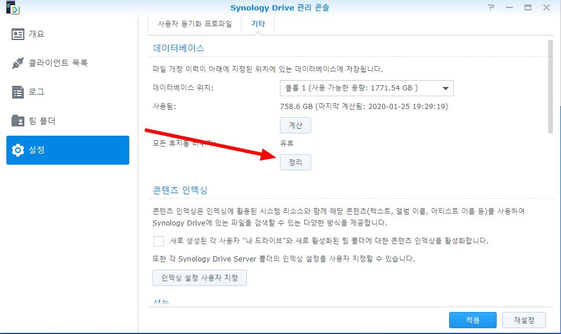Viewport: 561px width, 334px height.
Task: Click the help question mark icon
Action: [491, 7]
